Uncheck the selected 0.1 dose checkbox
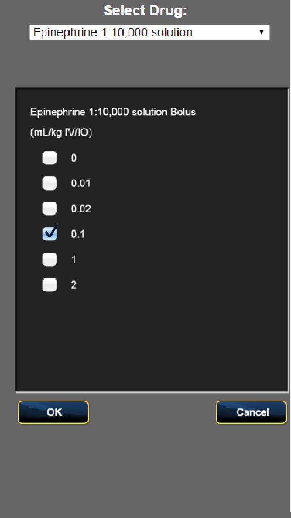291x518 pixels. [x=50, y=234]
